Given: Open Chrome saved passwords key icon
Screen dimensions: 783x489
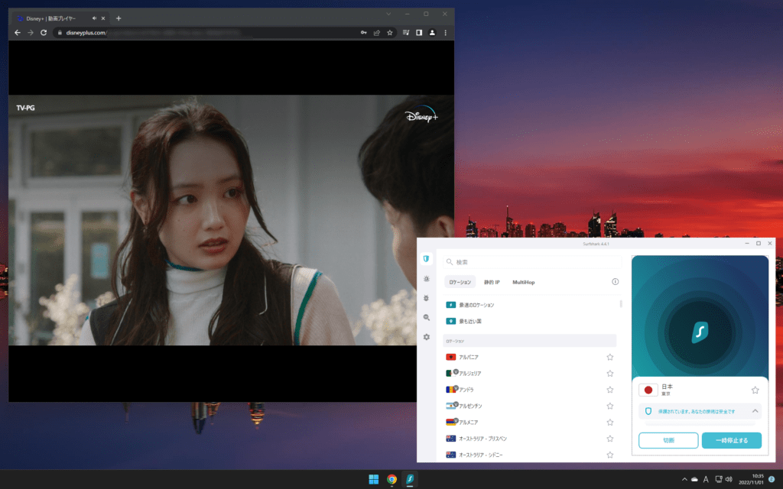Looking at the screenshot, I should click(363, 32).
